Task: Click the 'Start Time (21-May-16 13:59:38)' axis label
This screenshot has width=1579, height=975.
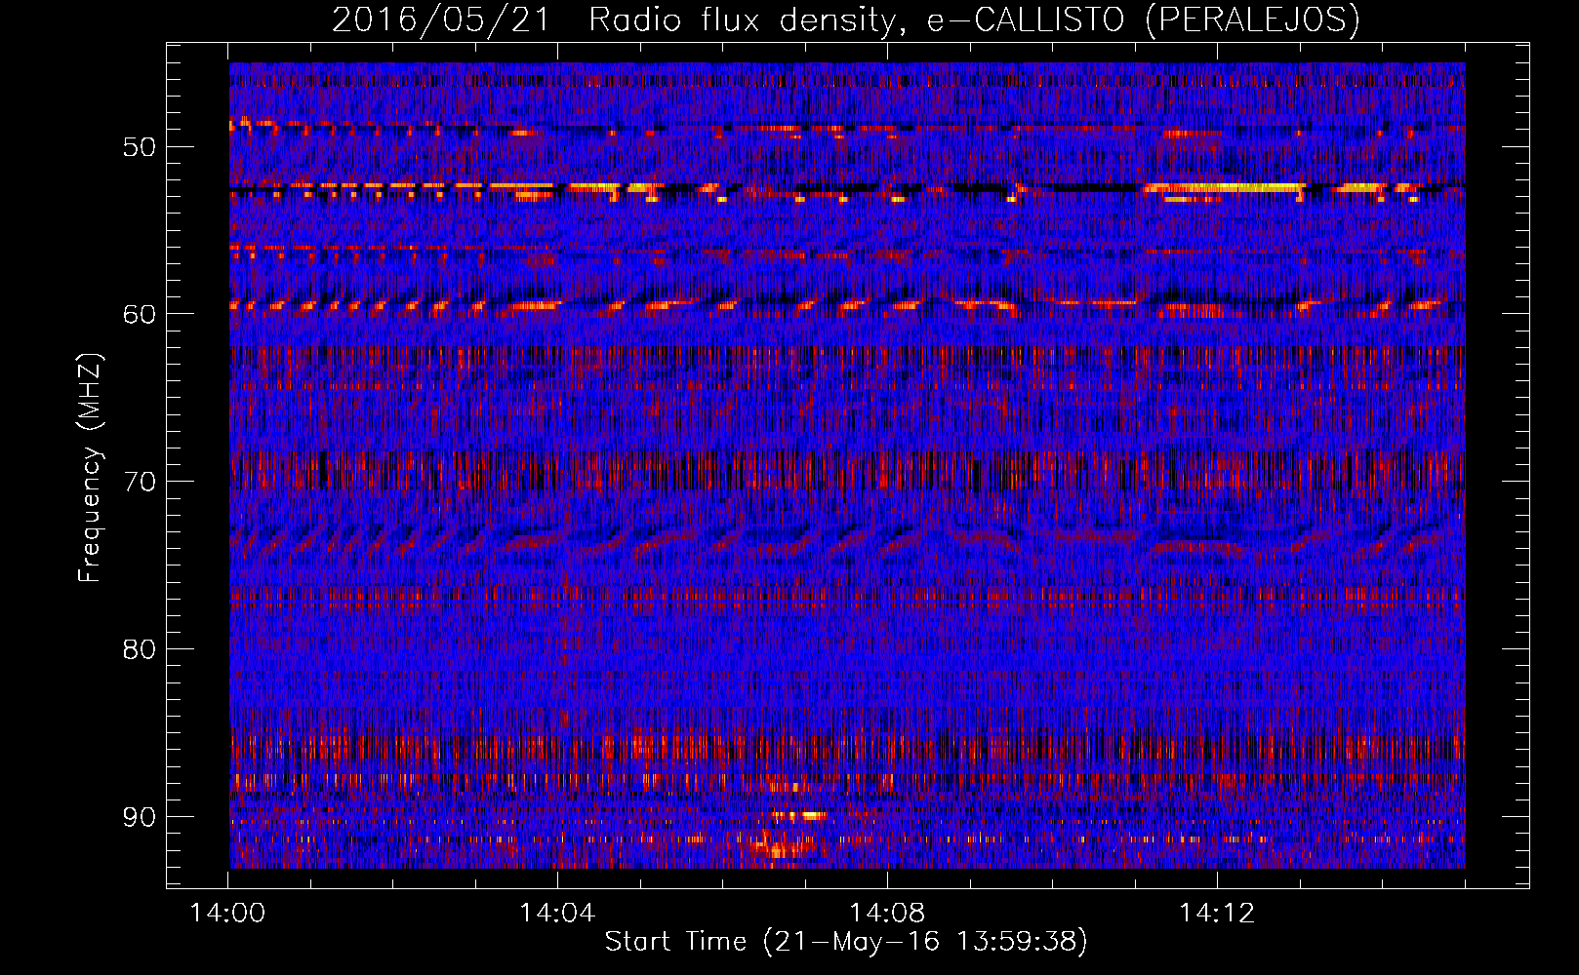Action: (x=846, y=942)
